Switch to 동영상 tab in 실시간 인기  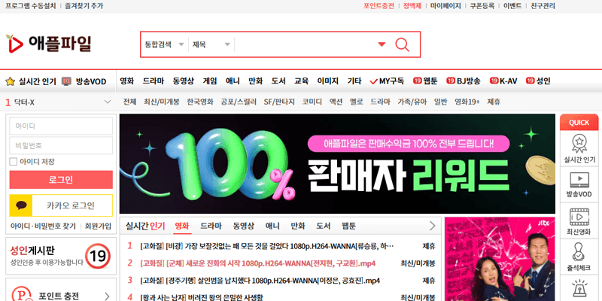click(243, 227)
